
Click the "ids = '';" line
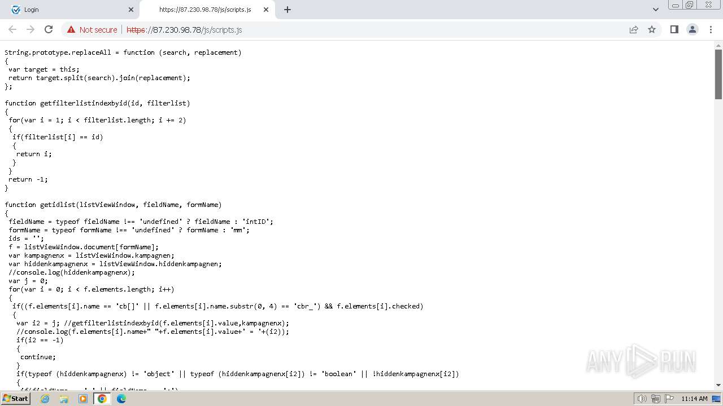(x=26, y=239)
